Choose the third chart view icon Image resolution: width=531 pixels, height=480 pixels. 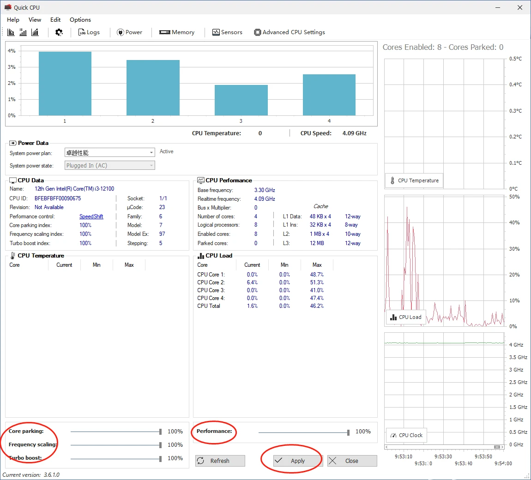[35, 32]
